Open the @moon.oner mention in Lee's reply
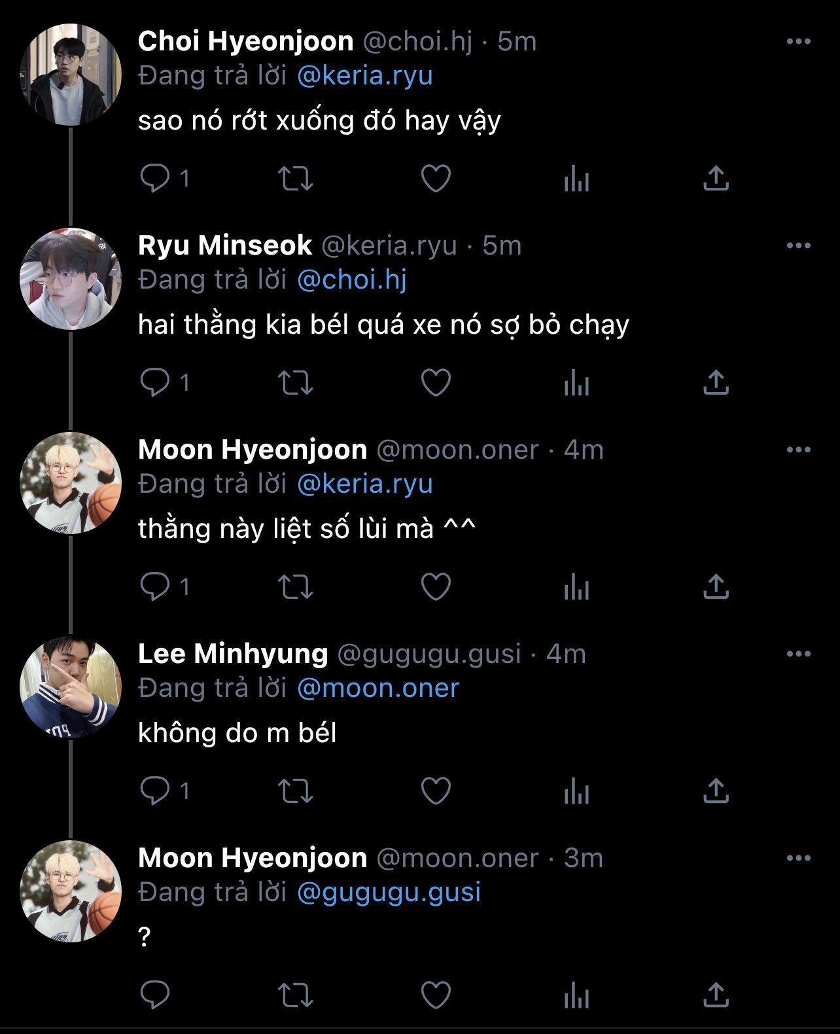Viewport: 840px width, 1034px height. tap(378, 688)
